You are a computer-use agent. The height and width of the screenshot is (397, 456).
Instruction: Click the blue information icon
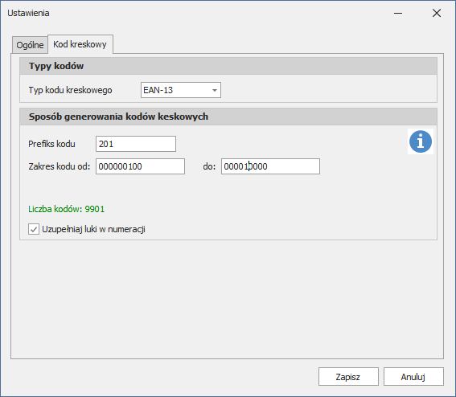tap(421, 141)
